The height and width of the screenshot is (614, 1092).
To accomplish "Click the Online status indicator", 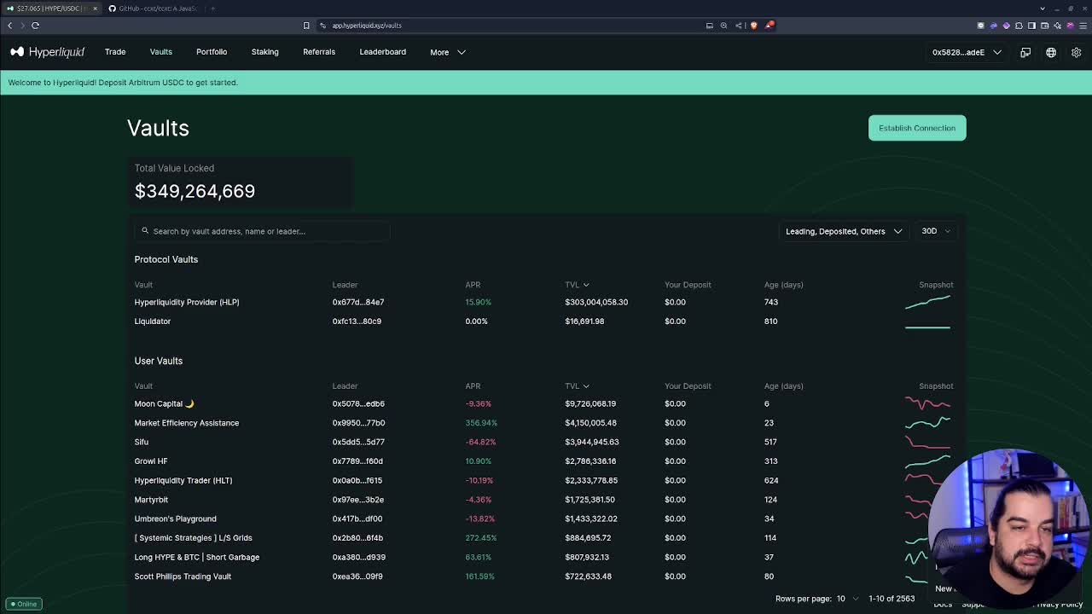I will 23,604.
